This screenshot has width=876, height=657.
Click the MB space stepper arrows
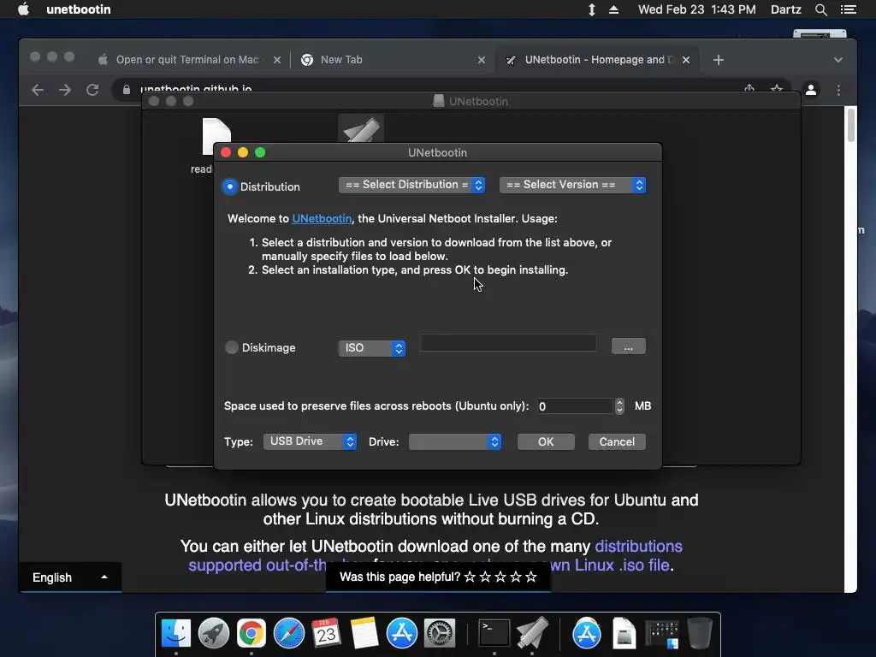[x=619, y=406]
